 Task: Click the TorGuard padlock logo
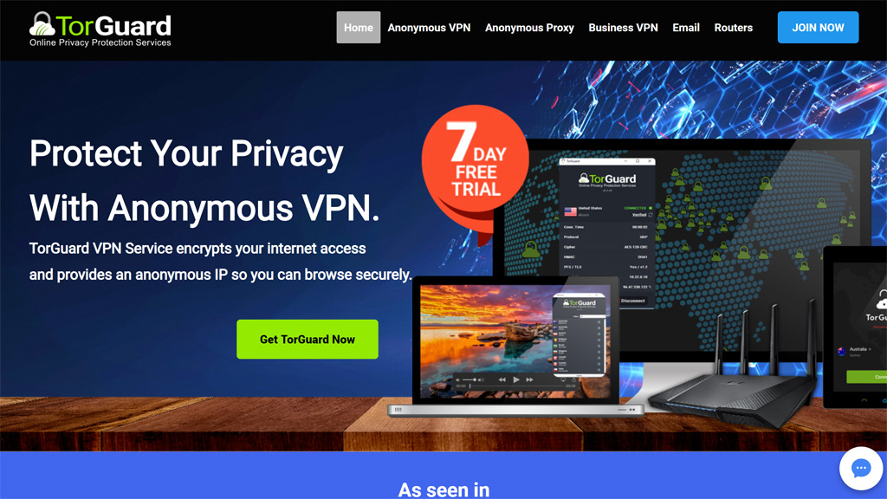click(42, 23)
